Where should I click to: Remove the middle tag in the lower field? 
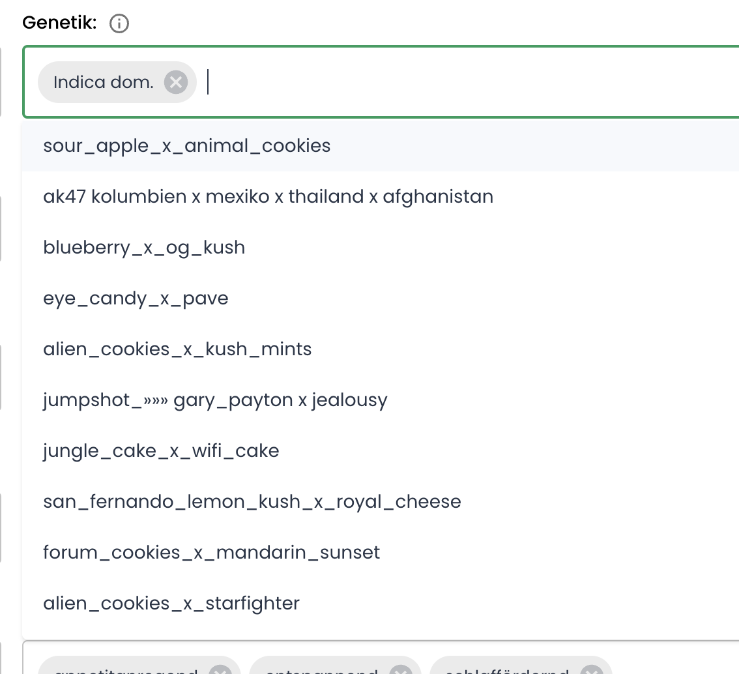(401, 669)
